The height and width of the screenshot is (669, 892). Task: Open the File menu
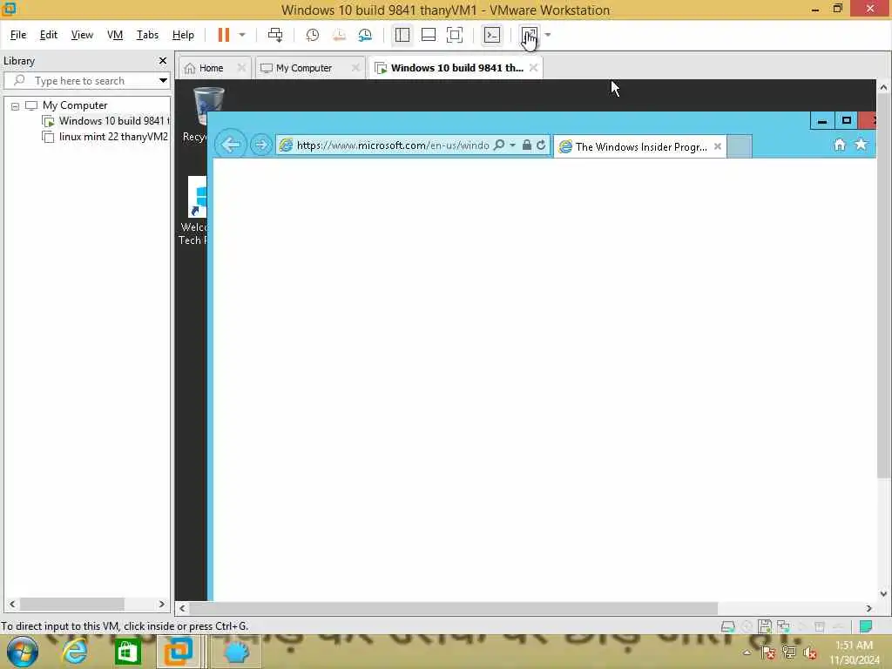(18, 35)
